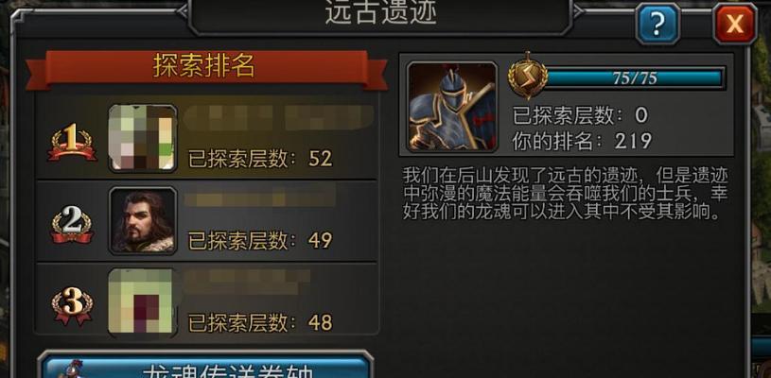Click the 探索排名 red banner header
The image size is (771, 378).
click(206, 68)
